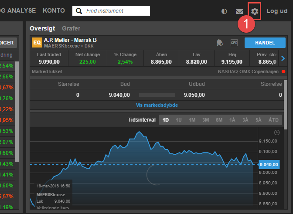
Task: Click the Find instrument search field
Action: pyautogui.click(x=111, y=11)
